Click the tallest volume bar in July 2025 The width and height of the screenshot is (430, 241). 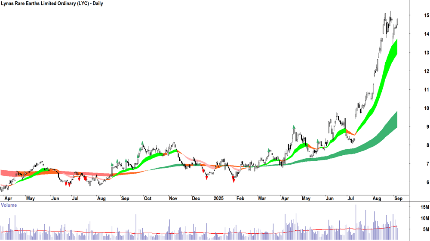pos(356,223)
